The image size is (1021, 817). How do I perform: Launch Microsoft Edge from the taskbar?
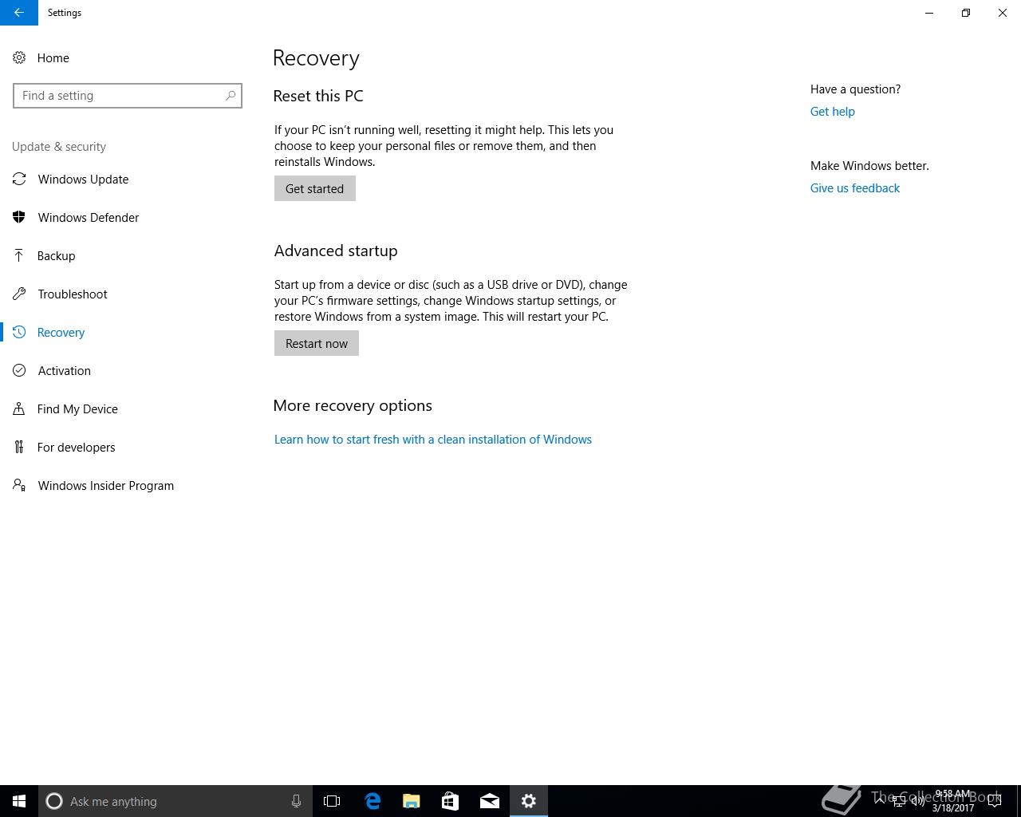coord(372,801)
